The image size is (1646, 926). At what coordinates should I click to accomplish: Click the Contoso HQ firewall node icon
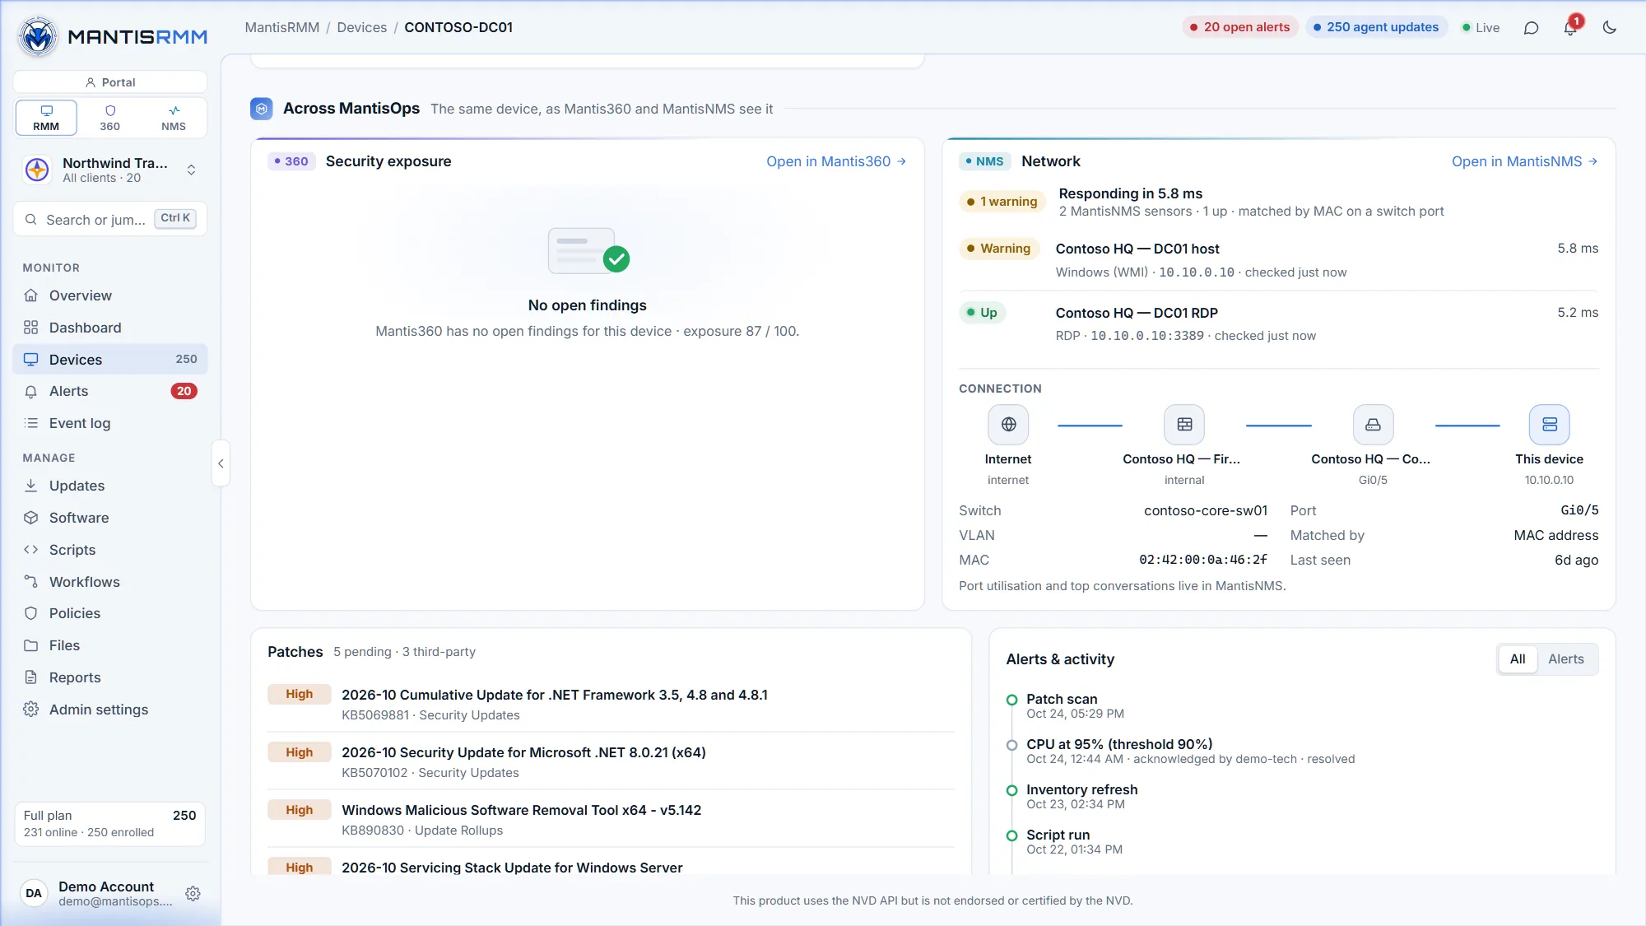click(1184, 425)
